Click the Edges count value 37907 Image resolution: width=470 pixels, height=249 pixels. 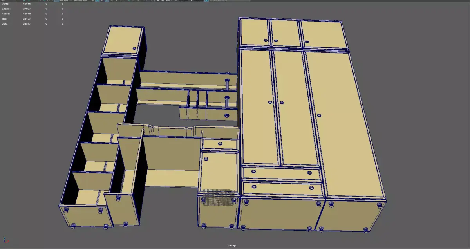click(27, 9)
